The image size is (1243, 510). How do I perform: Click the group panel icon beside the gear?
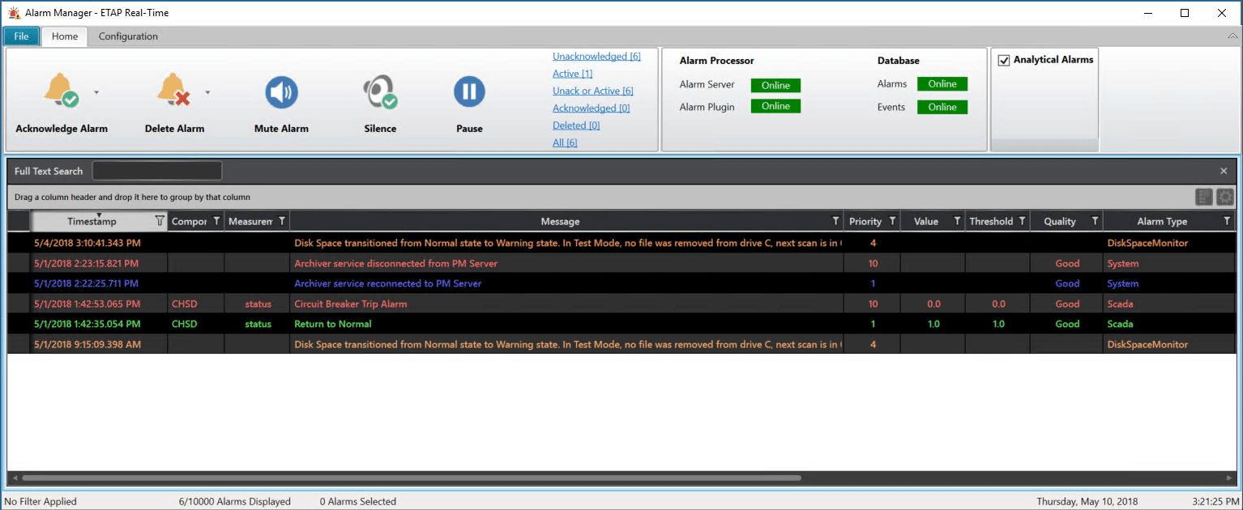[1204, 197]
